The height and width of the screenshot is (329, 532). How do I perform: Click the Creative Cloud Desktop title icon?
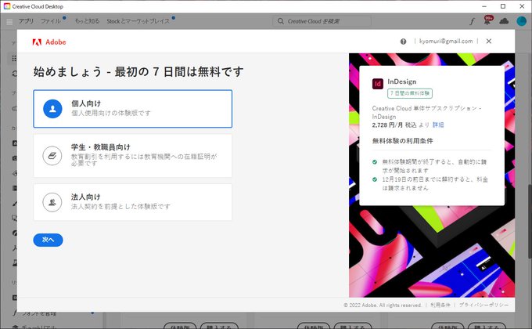[x=7, y=6]
